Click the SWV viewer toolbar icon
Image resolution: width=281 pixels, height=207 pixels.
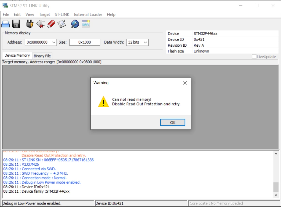86,24
